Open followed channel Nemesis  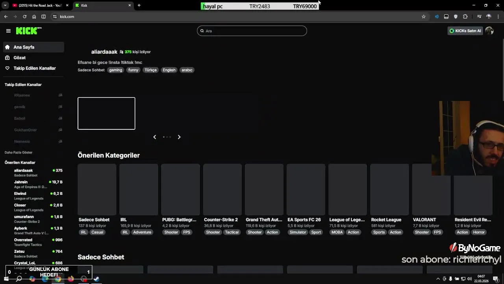point(33,141)
